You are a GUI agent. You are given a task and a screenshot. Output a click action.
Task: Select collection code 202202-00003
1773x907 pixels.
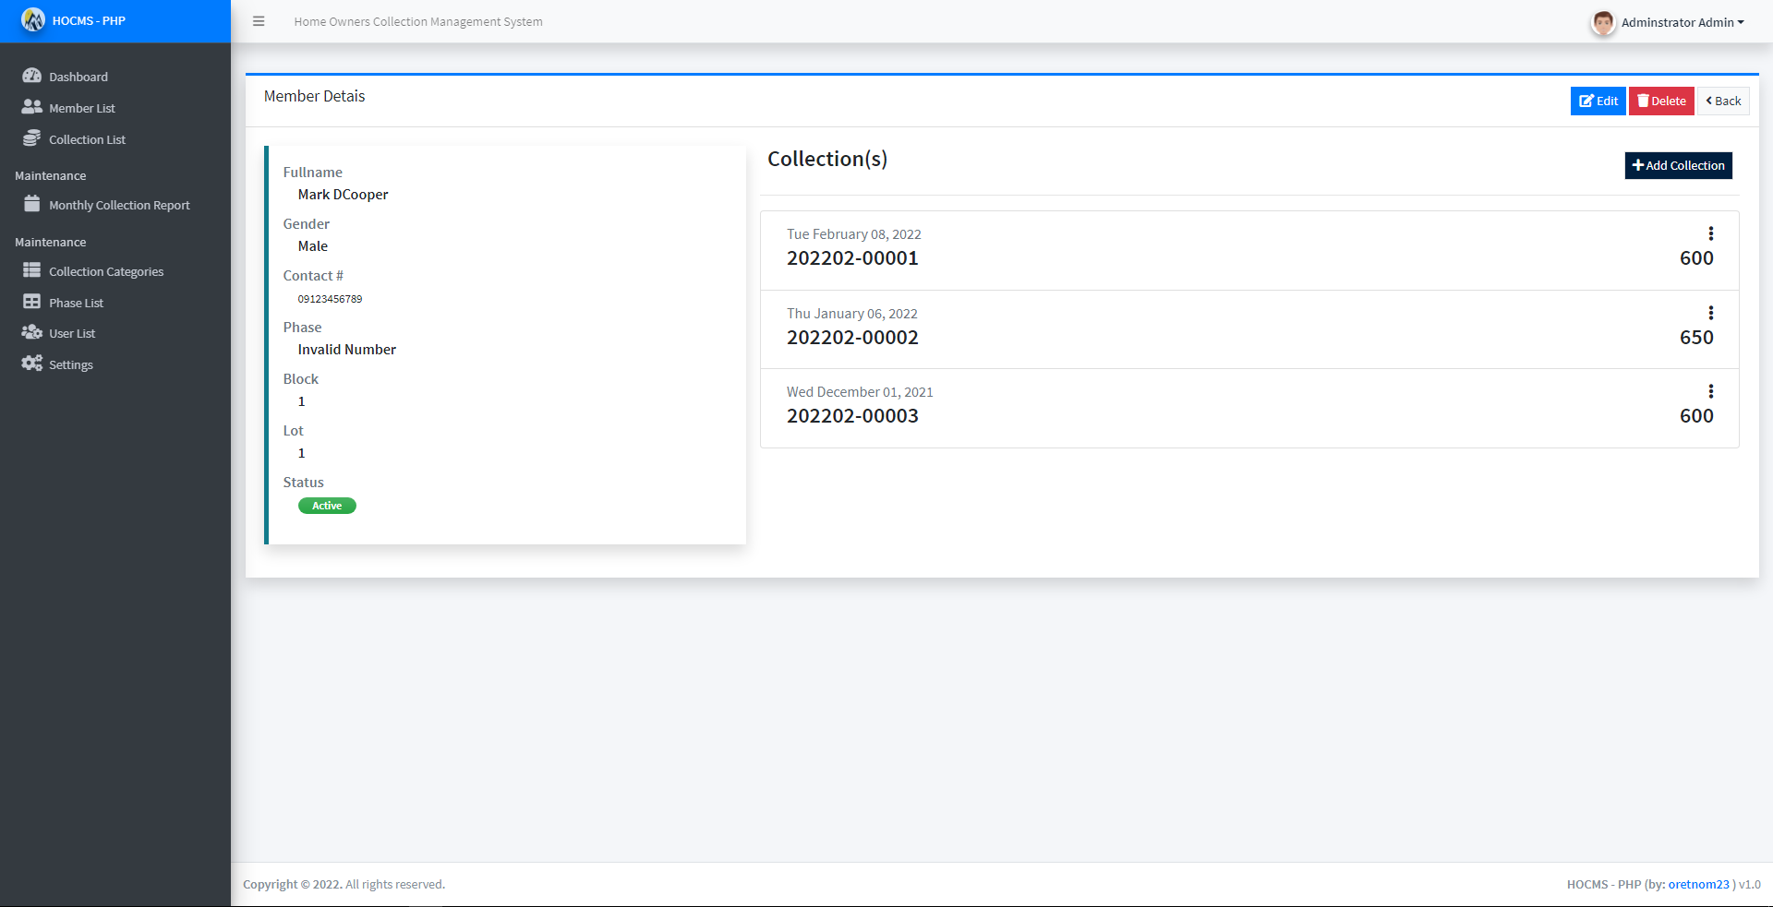(852, 416)
